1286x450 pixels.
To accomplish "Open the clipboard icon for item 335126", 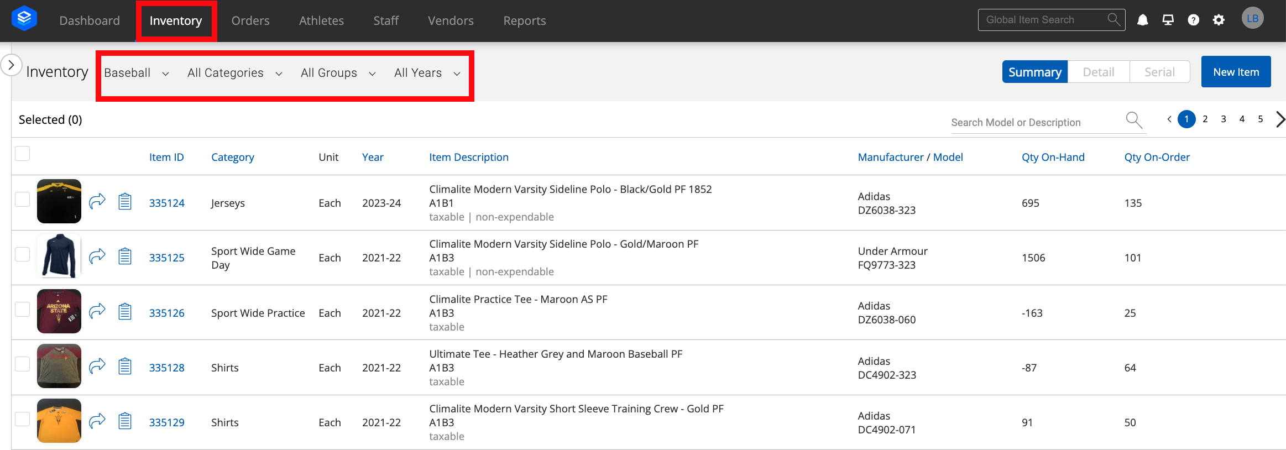I will pos(125,312).
